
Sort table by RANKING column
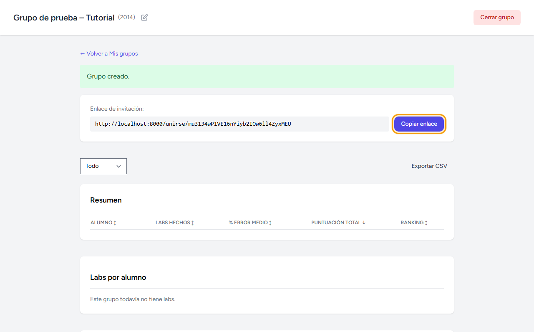(414, 223)
